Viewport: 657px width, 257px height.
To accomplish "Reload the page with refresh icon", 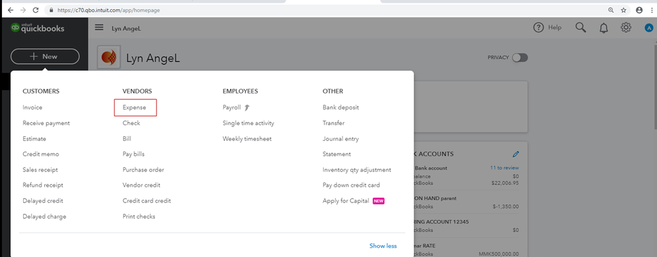I will coord(36,10).
